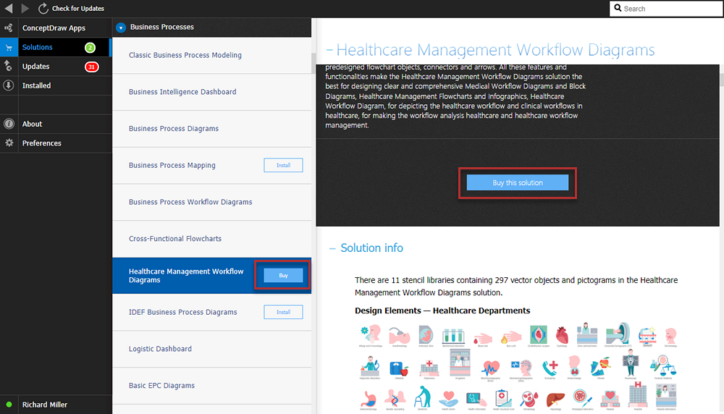Click the Health insurance fund clipboard icon
724x414 pixels.
pyautogui.click(x=503, y=400)
